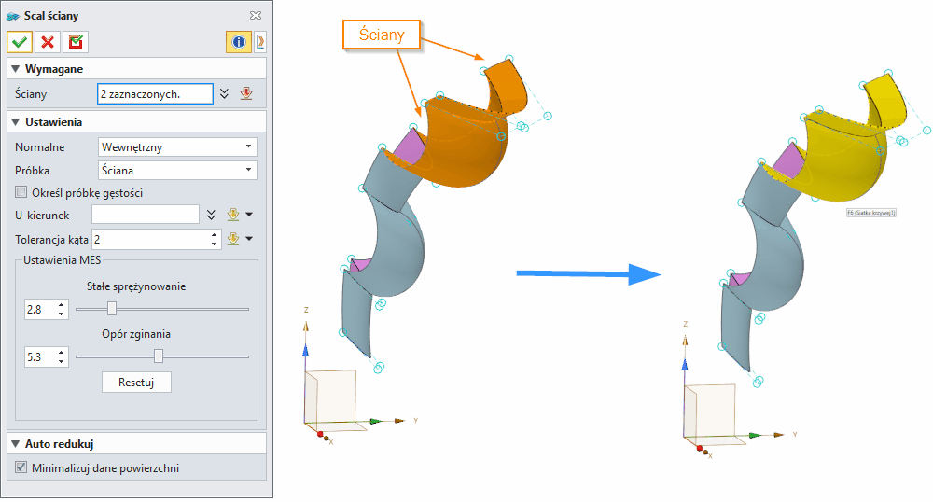Screen dimensions: 933x502
Task: Click the Stałe sprężynowanie value field 2.8
Action: (40, 309)
